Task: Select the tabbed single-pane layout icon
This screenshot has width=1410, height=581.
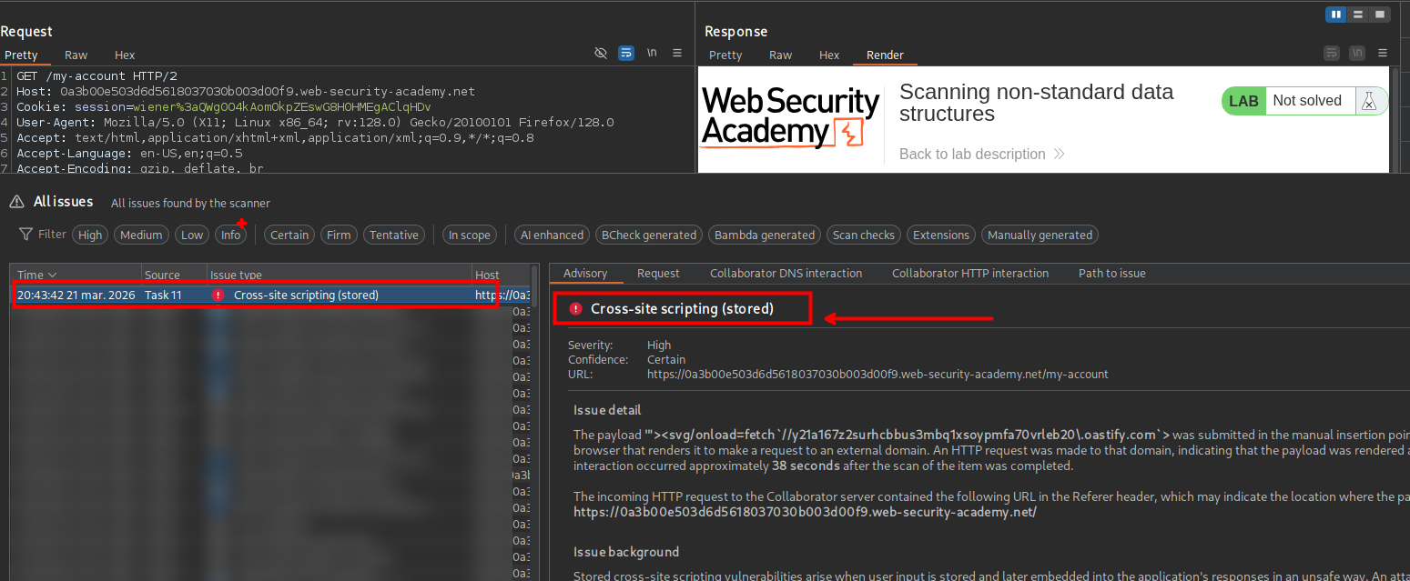Action: coord(1380,15)
